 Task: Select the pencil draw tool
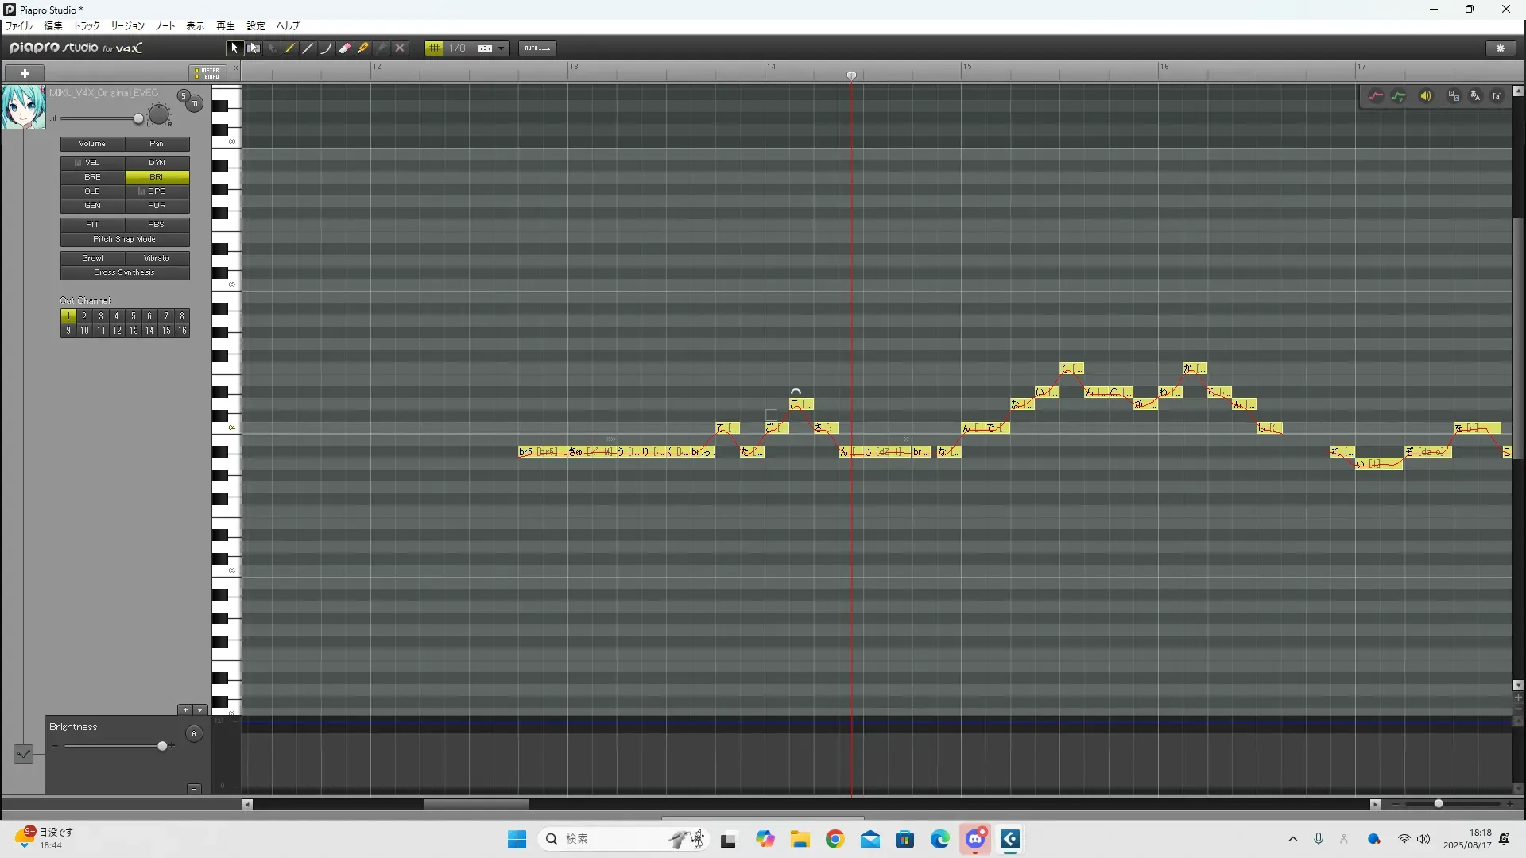290,48
